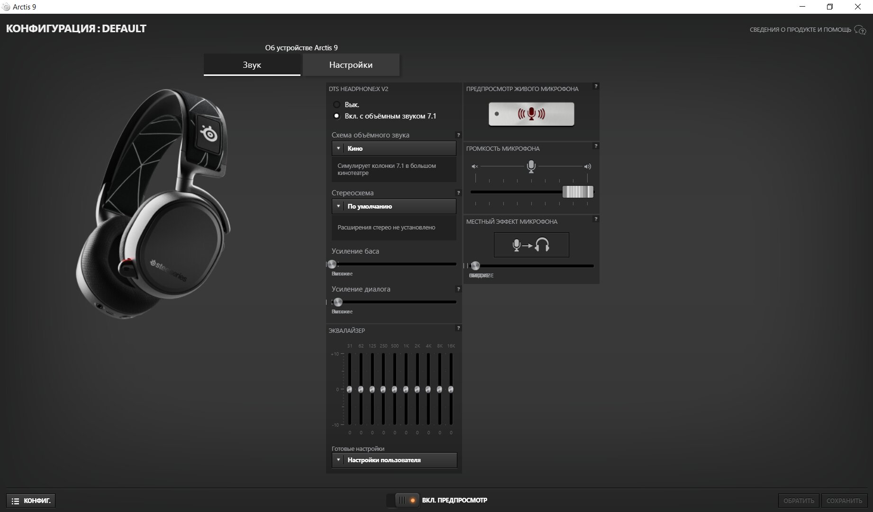Click the ОБРАТИТЬ revert button
The width and height of the screenshot is (873, 512).
[799, 501]
